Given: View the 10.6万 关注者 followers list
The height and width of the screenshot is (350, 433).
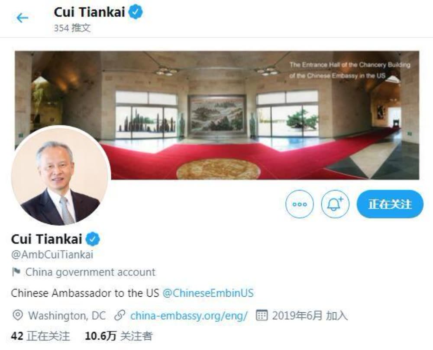Looking at the screenshot, I should pos(119,336).
